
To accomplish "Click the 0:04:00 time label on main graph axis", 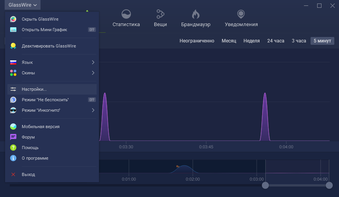I will pyautogui.click(x=286, y=147).
